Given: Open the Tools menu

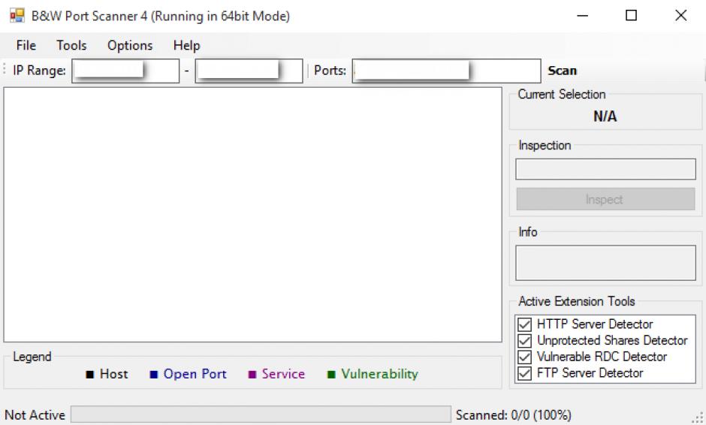Looking at the screenshot, I should click(x=71, y=46).
